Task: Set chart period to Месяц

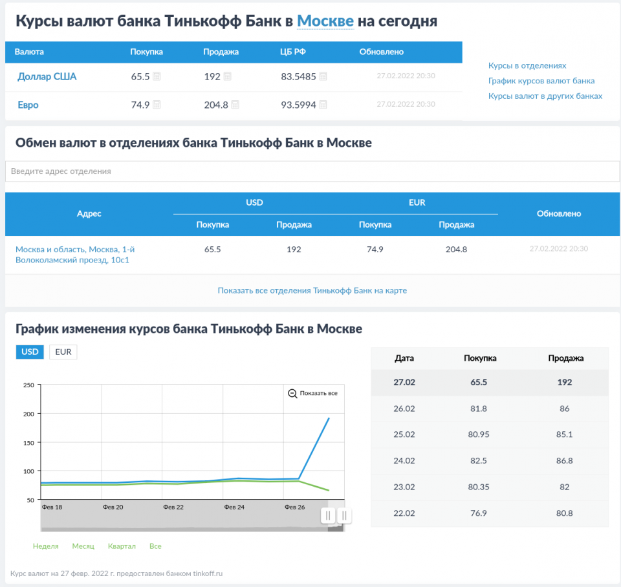Action: click(83, 546)
